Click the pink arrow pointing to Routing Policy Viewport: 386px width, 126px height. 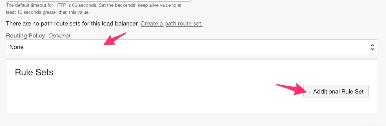click(115, 39)
